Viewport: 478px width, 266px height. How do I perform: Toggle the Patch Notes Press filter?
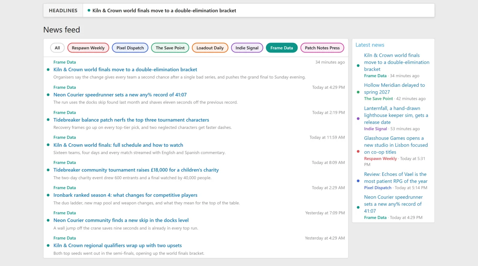(322, 48)
